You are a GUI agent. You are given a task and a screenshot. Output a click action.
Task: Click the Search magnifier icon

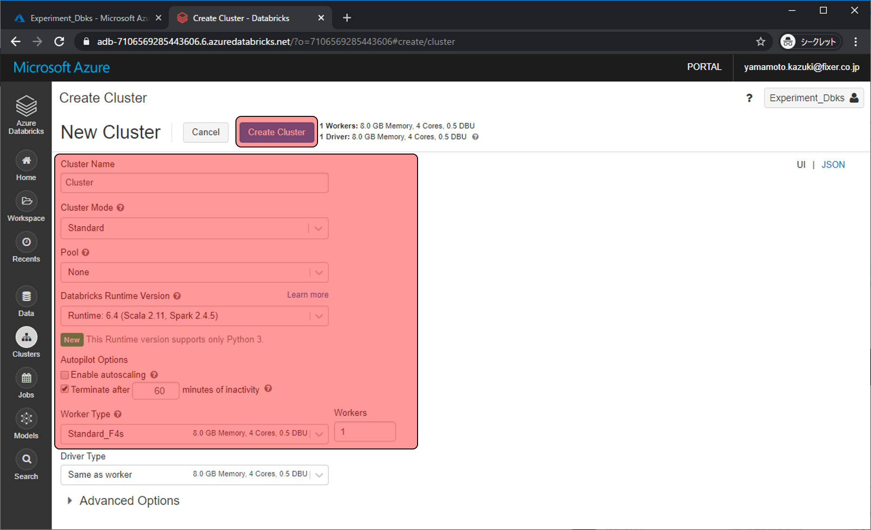(x=26, y=459)
